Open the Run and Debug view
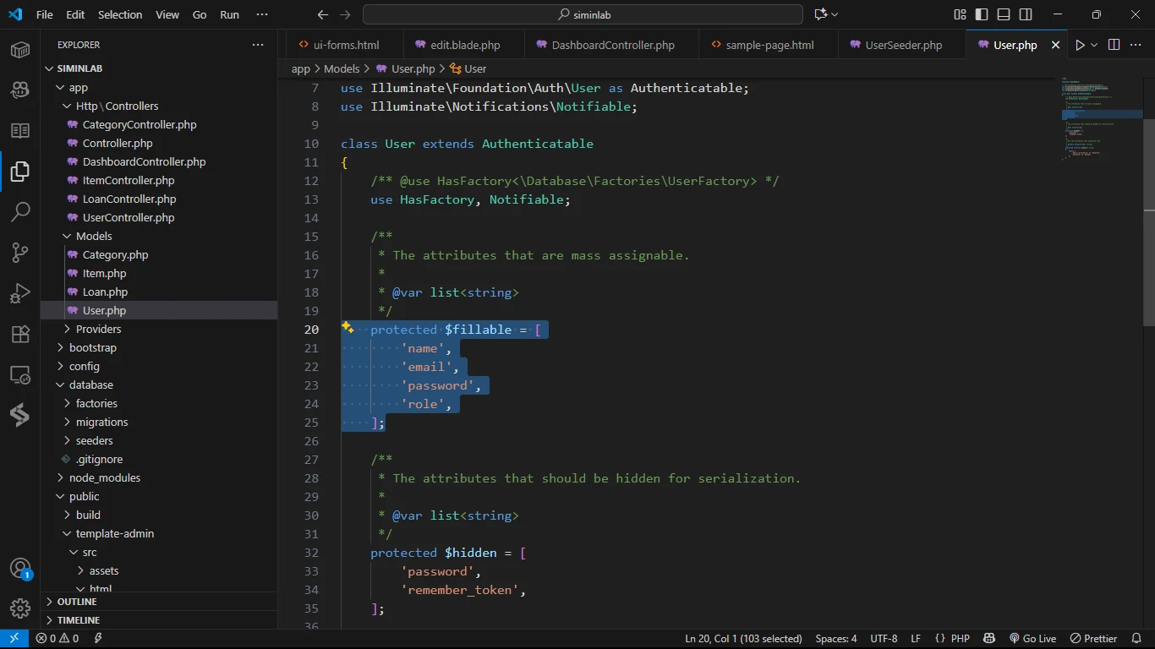 [20, 293]
